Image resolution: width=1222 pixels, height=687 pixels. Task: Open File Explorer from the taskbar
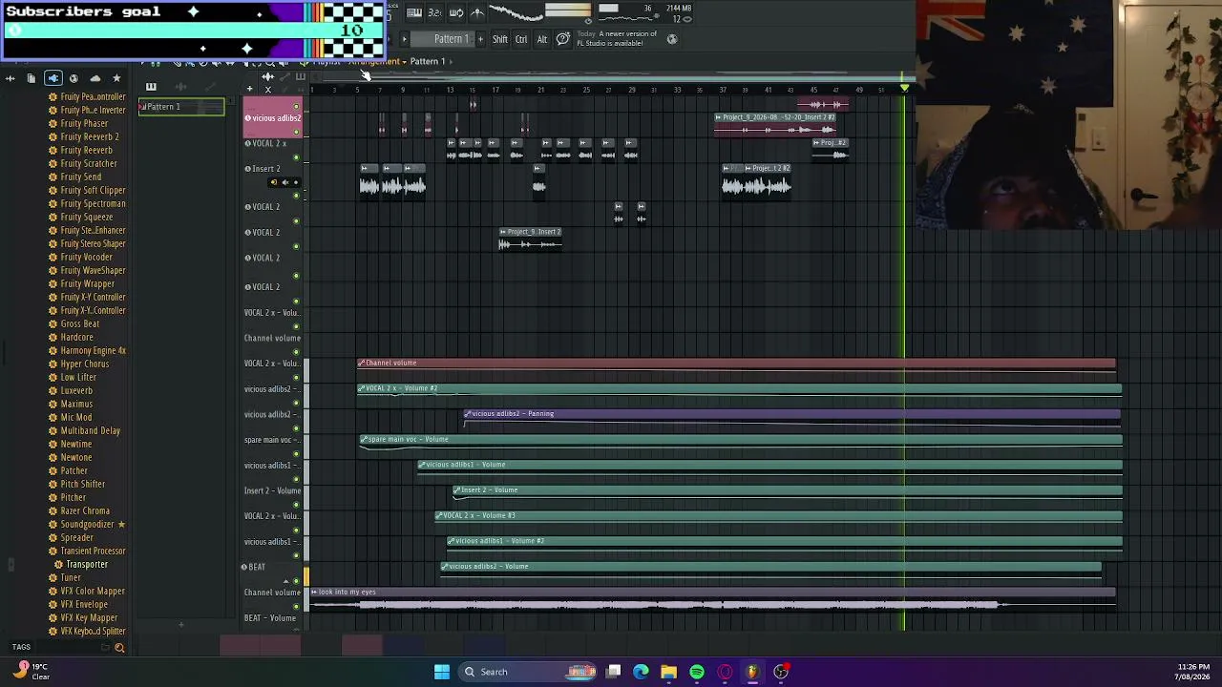[x=668, y=672]
